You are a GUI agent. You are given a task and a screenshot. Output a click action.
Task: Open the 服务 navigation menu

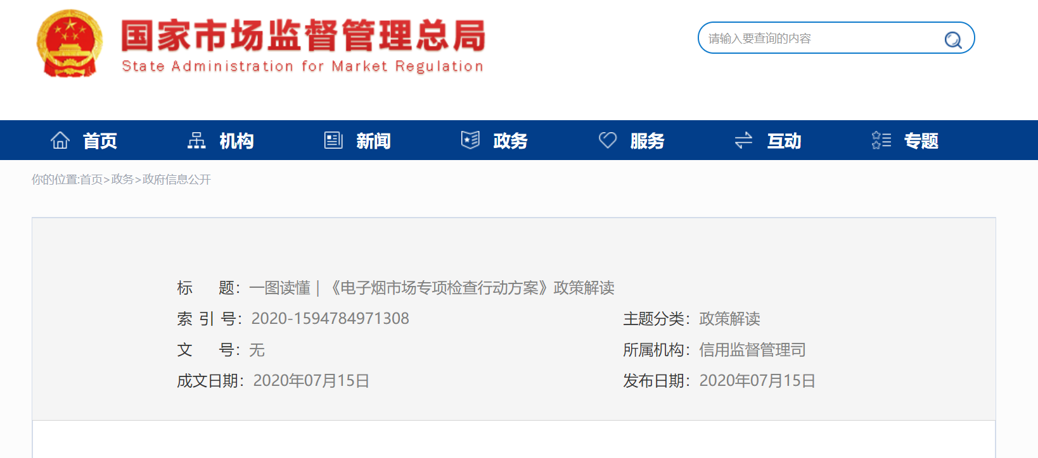[x=648, y=140]
